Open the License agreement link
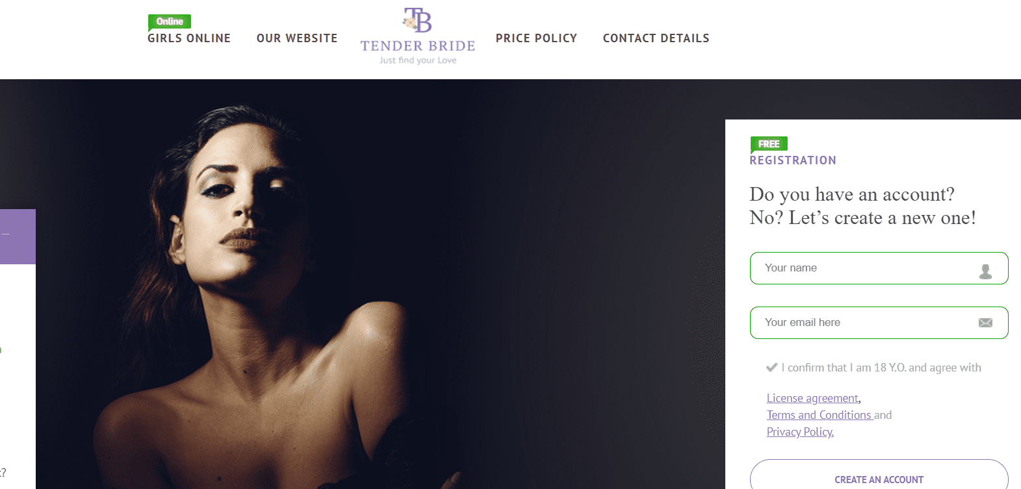 pyautogui.click(x=812, y=398)
